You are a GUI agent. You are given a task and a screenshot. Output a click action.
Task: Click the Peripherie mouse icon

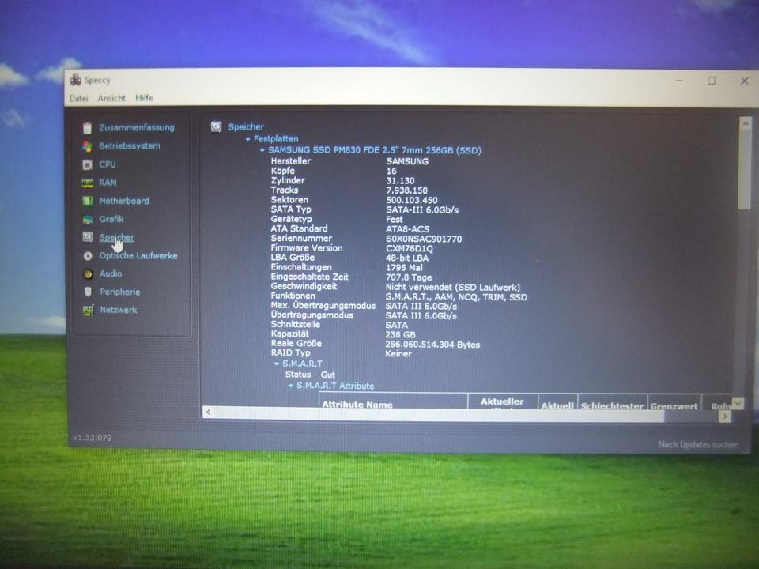[x=88, y=292]
